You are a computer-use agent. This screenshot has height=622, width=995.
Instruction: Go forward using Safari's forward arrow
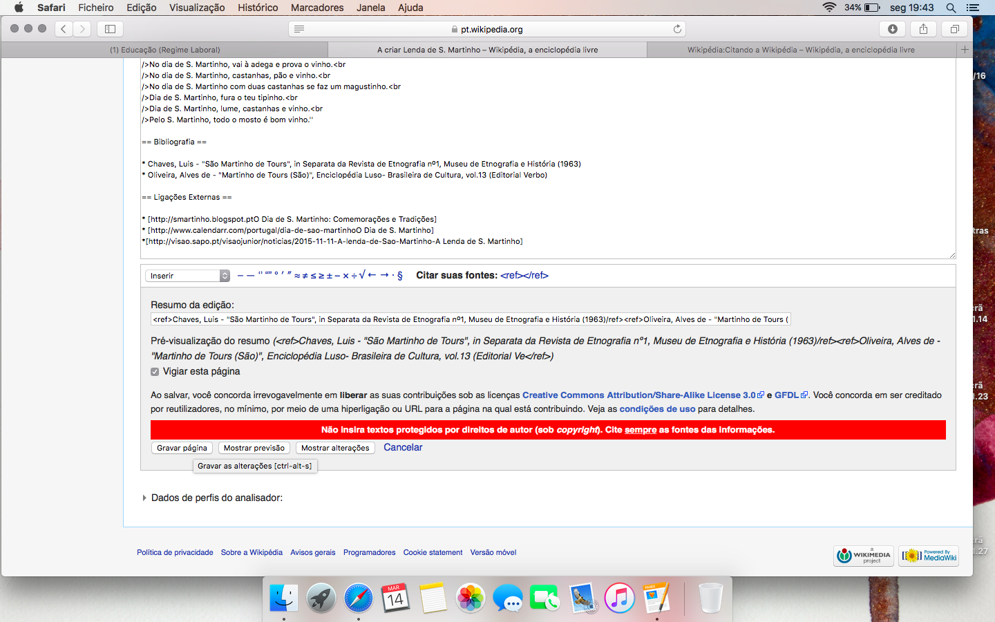tap(82, 29)
